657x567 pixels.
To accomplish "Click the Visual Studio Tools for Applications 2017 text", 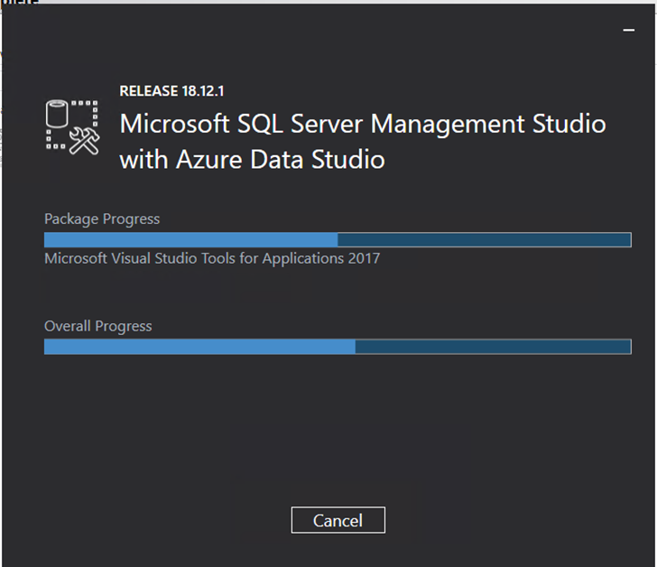I will click(212, 259).
